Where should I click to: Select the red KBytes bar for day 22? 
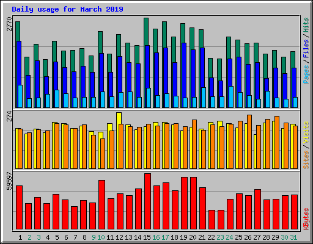212,220
